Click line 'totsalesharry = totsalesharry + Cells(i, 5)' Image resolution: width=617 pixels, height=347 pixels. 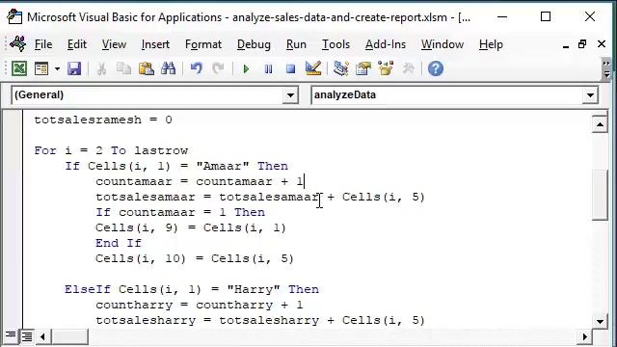click(x=260, y=320)
